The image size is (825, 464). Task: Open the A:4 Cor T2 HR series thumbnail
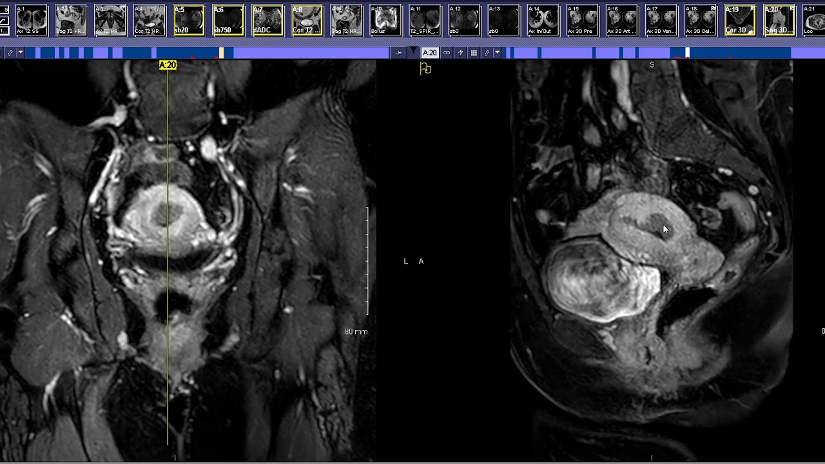tap(150, 20)
